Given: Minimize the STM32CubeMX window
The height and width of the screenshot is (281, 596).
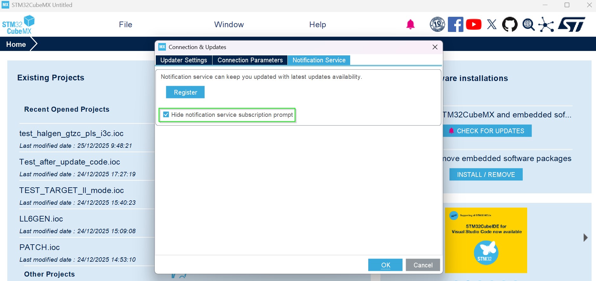Looking at the screenshot, I should click(545, 5).
